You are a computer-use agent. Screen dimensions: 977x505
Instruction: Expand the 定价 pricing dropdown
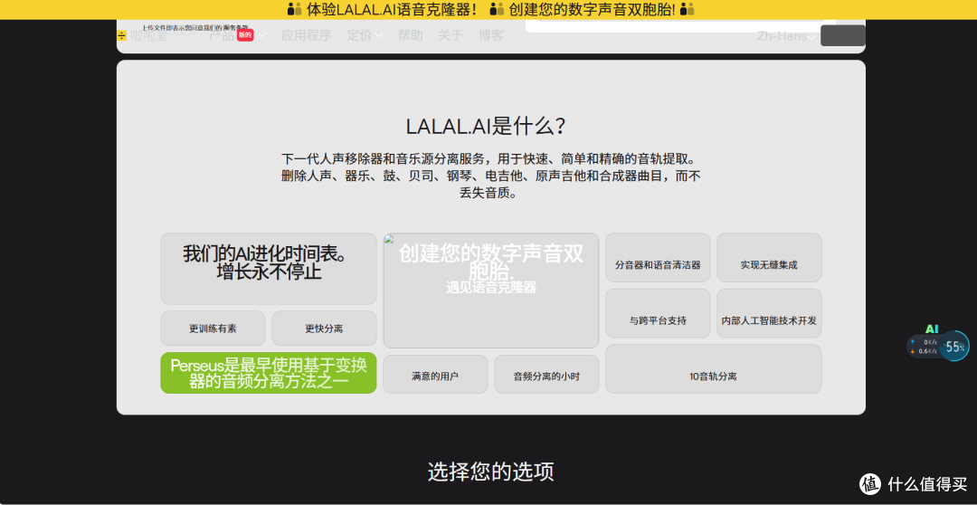364,35
